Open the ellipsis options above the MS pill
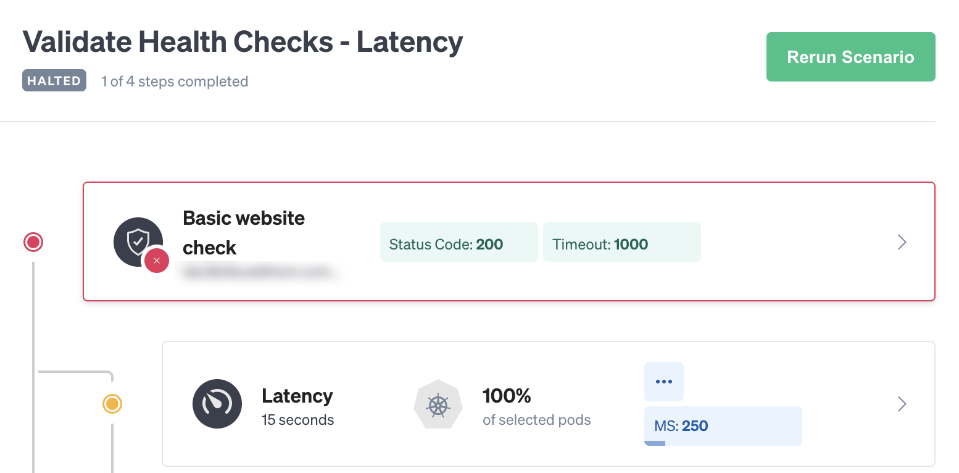The height and width of the screenshot is (473, 959). click(663, 381)
